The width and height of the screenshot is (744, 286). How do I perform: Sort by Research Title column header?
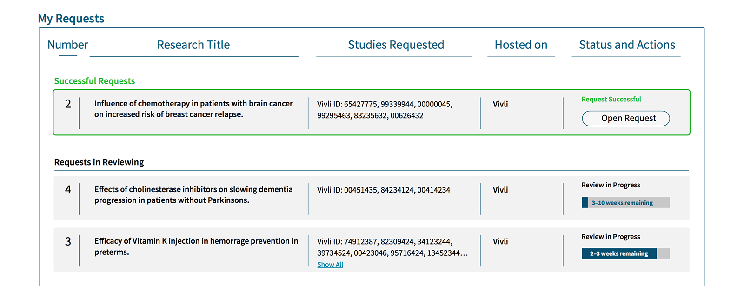(193, 45)
